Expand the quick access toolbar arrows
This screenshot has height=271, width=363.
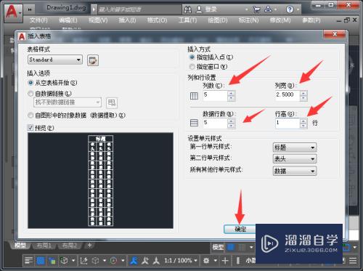(x=30, y=9)
